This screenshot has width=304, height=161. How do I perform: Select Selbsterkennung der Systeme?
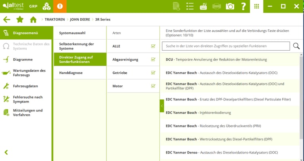pos(80,46)
